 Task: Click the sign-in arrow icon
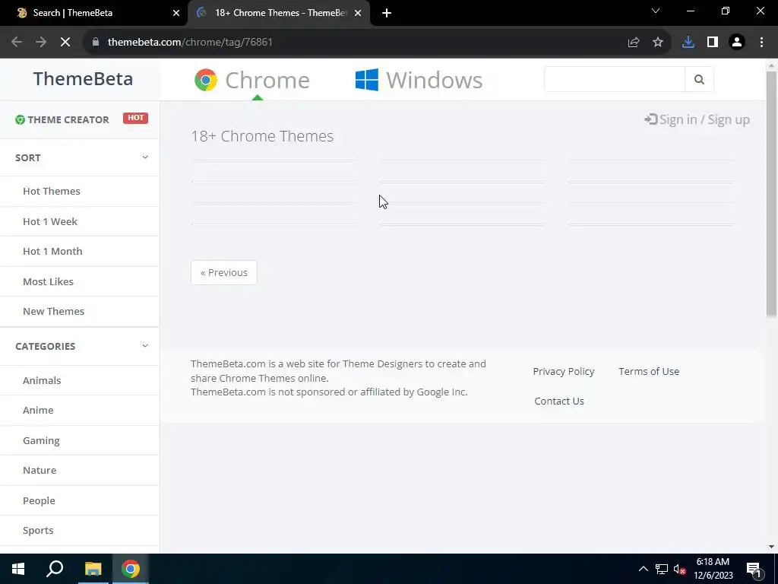point(650,119)
